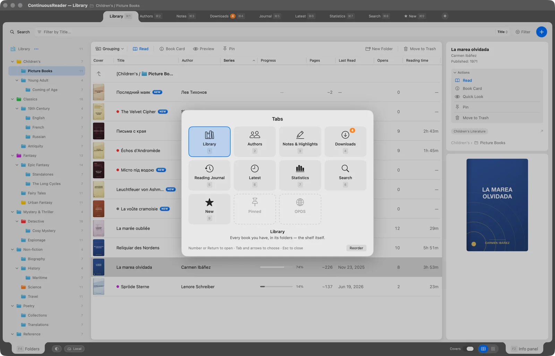Image resolution: width=555 pixels, height=356 pixels.
Task: Open the Library tile in Tabs dialog
Action: click(x=209, y=142)
